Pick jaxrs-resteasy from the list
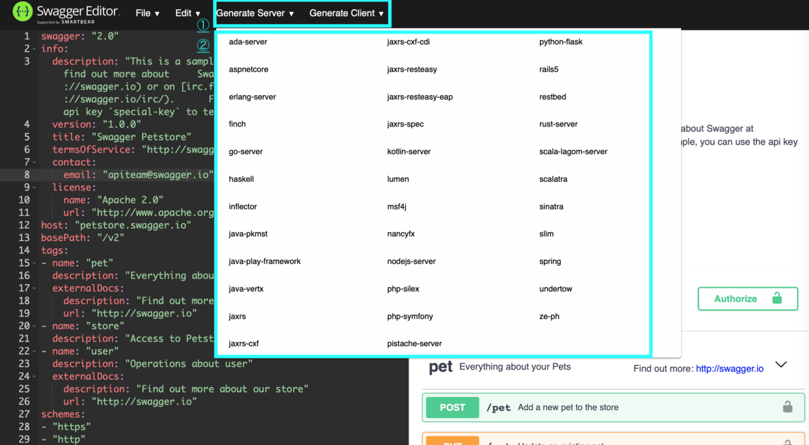The width and height of the screenshot is (809, 445). point(412,69)
